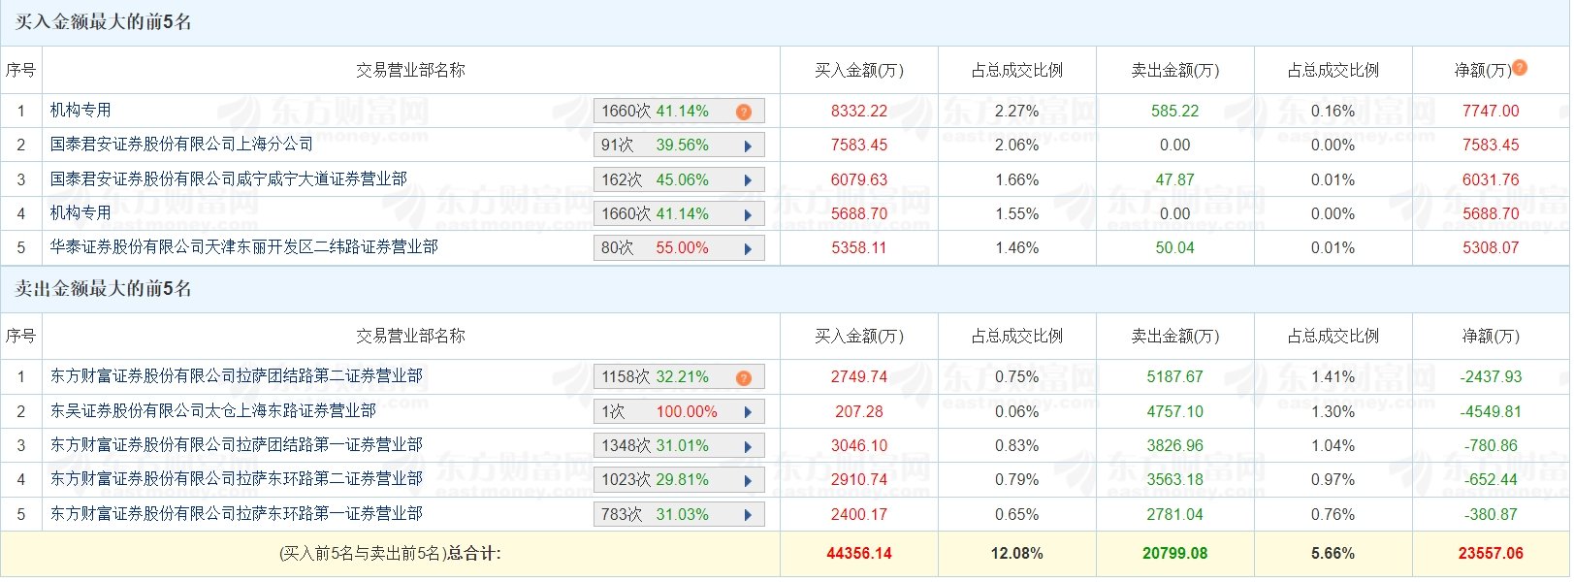Click sell amount 2781.04
The width and height of the screenshot is (1574, 582).
[1175, 515]
